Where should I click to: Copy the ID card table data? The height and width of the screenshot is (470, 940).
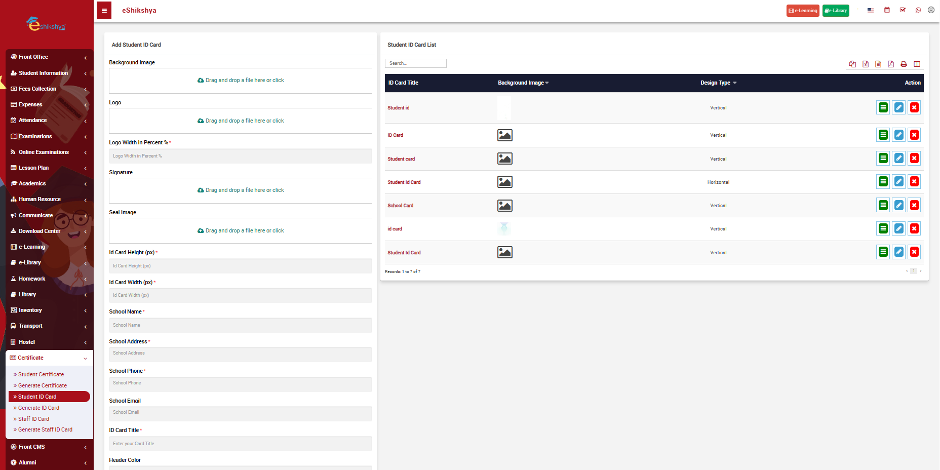852,64
